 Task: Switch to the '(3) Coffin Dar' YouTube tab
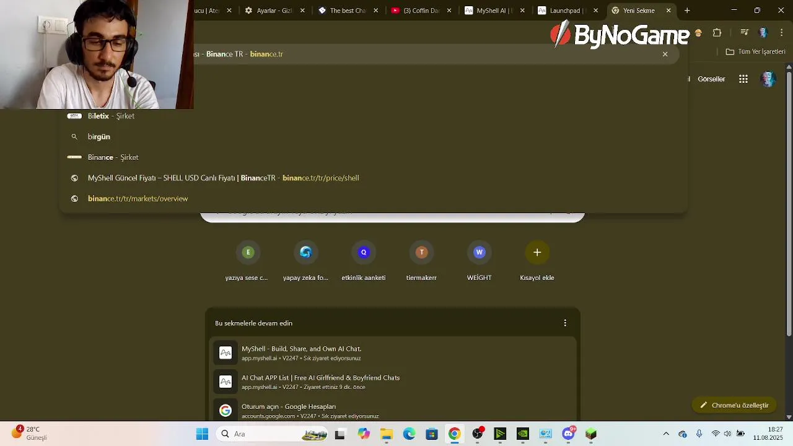click(x=421, y=11)
